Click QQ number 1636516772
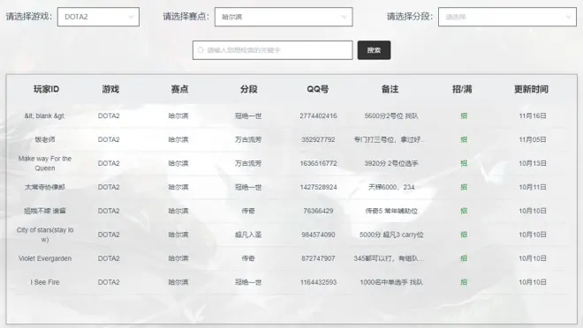This screenshot has width=583, height=328. pyautogui.click(x=318, y=163)
